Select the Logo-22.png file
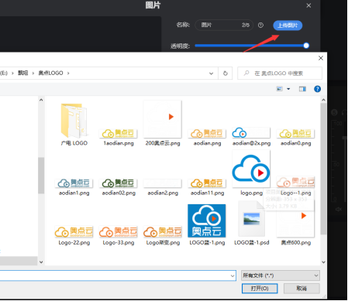Viewport: 348px width, 301px height. tap(74, 235)
